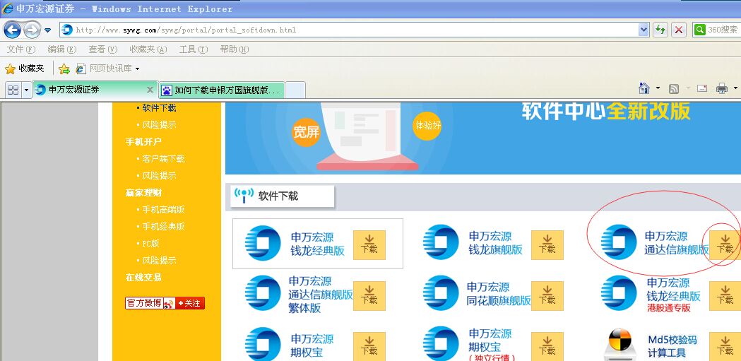Expand the Print dropdown arrow
The width and height of the screenshot is (741, 361).
735,88
